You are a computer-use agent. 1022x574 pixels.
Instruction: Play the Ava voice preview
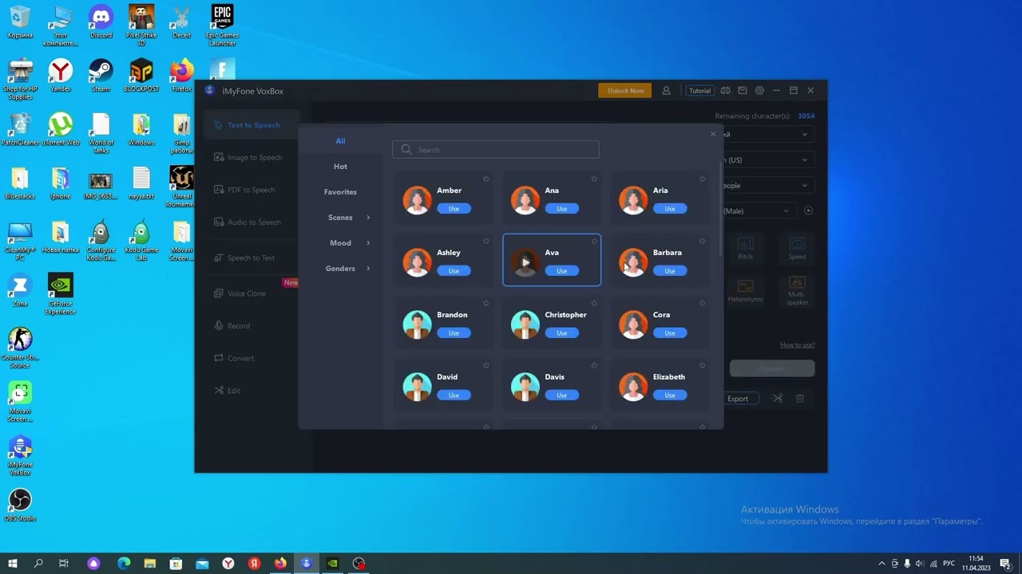[x=525, y=262]
